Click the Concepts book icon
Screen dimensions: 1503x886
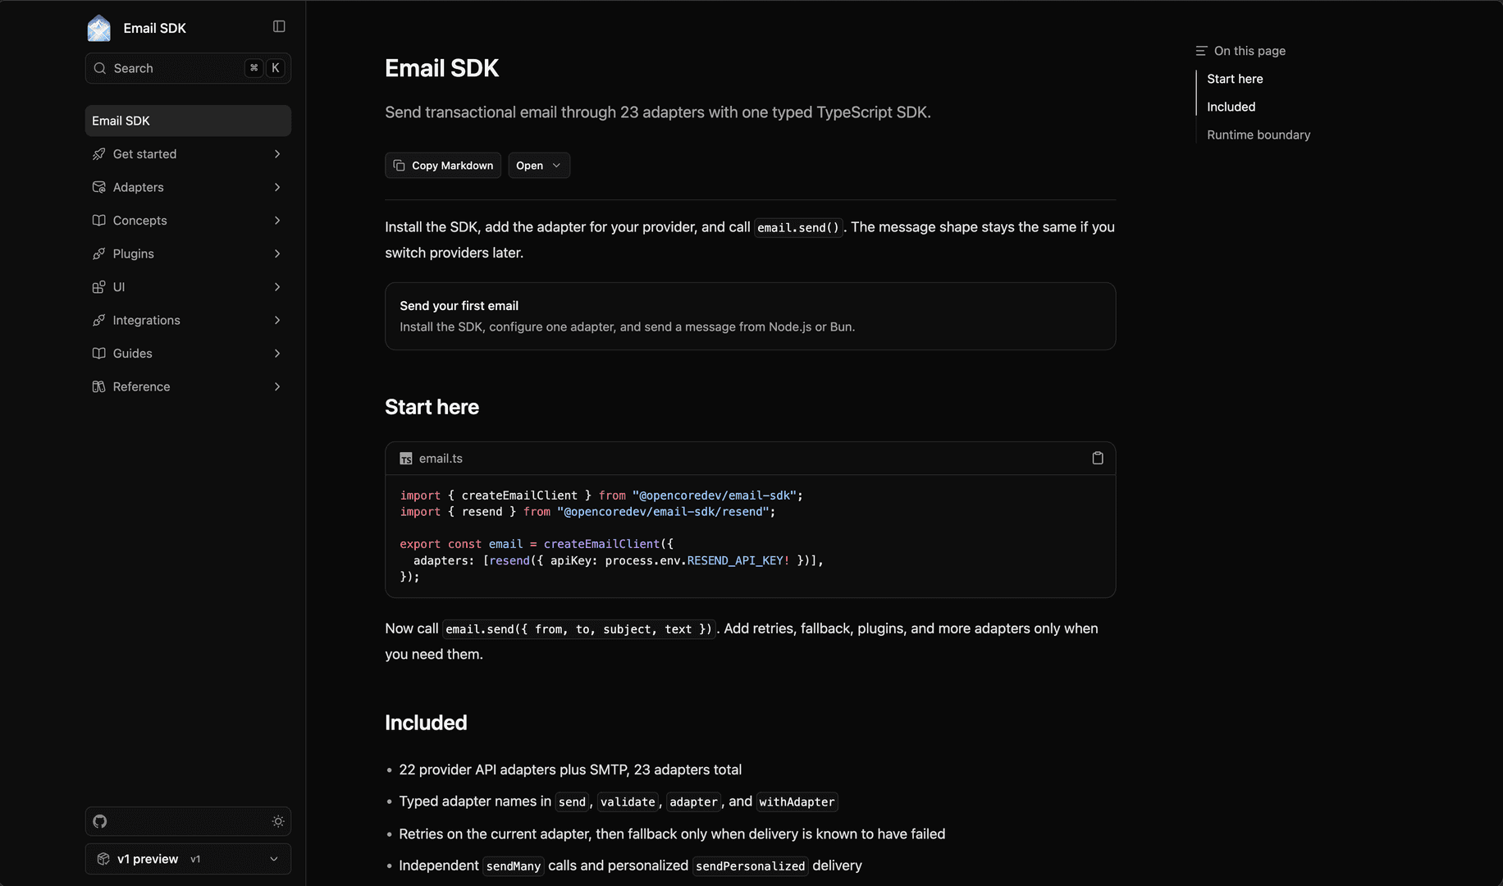98,220
